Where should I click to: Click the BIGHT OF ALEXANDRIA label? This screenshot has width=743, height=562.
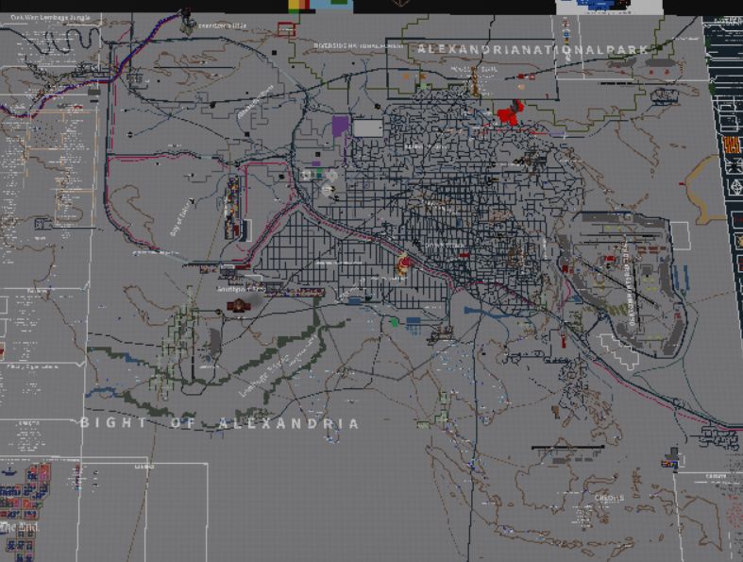(219, 423)
